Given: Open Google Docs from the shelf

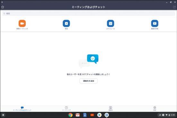Looking at the screenshot, I should [x=85, y=115].
